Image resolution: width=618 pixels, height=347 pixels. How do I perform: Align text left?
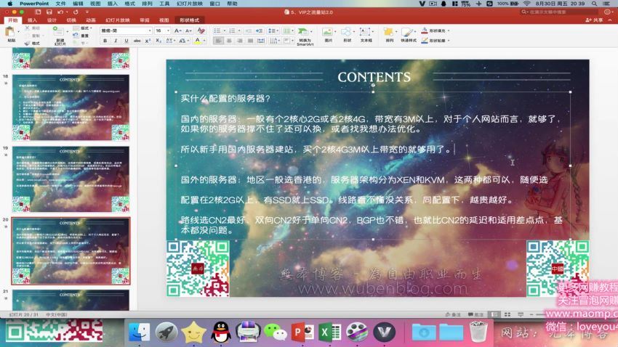pyautogui.click(x=218, y=41)
